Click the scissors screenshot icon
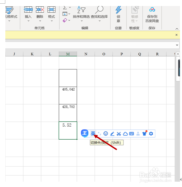This screenshot has height=187, width=182. point(119,134)
